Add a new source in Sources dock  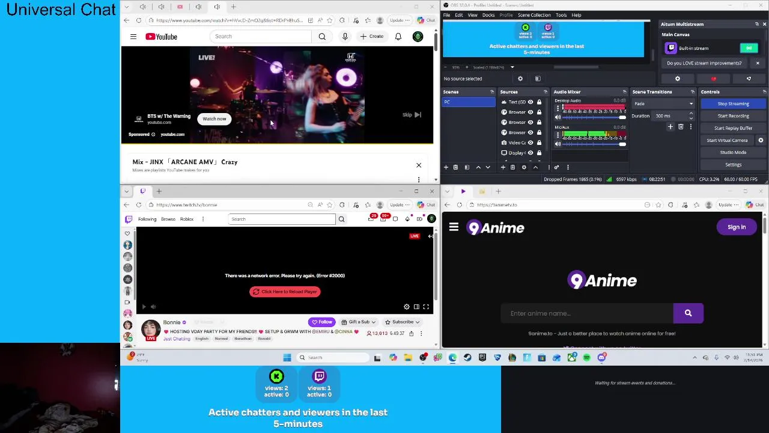point(503,167)
